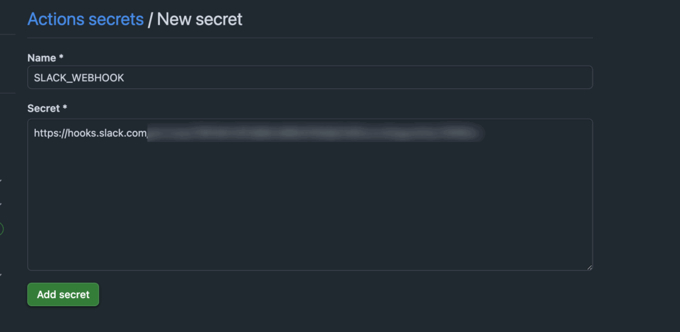The height and width of the screenshot is (332, 680).
Task: Click the required asterisk beside Secret
Action: (65, 108)
